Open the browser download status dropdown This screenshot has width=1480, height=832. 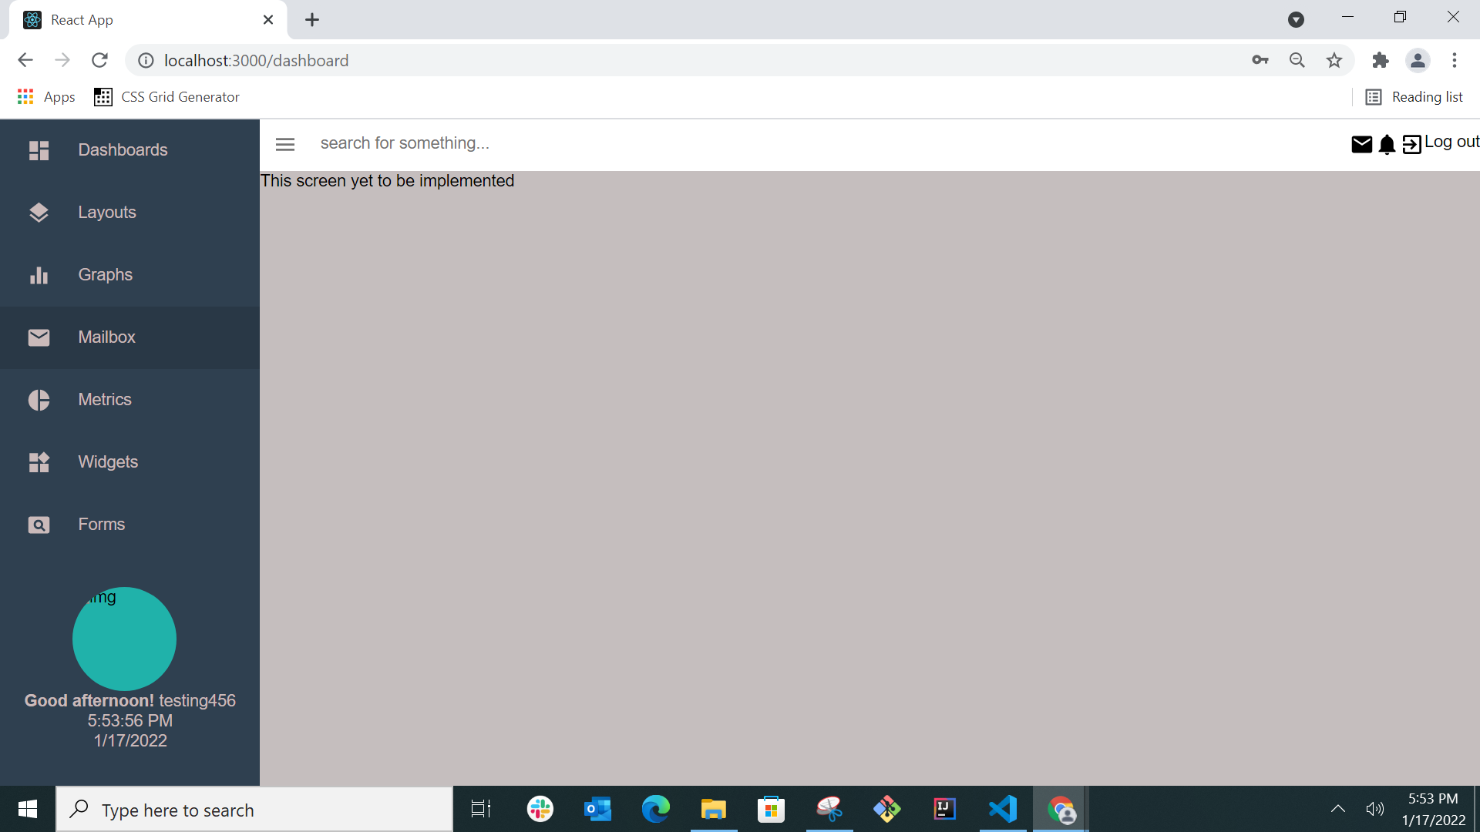coord(1296,19)
